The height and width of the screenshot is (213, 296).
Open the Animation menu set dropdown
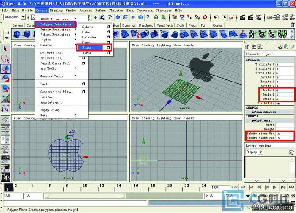pyautogui.click(x=23, y=17)
